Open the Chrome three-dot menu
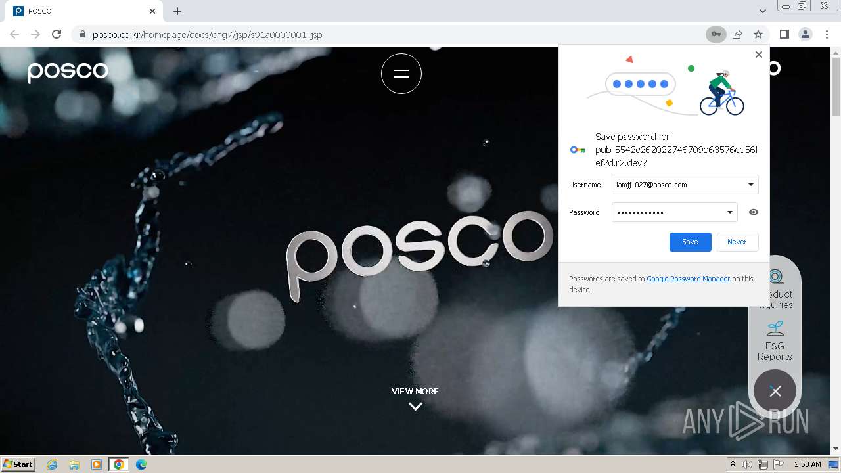The width and height of the screenshot is (841, 473). tap(827, 34)
